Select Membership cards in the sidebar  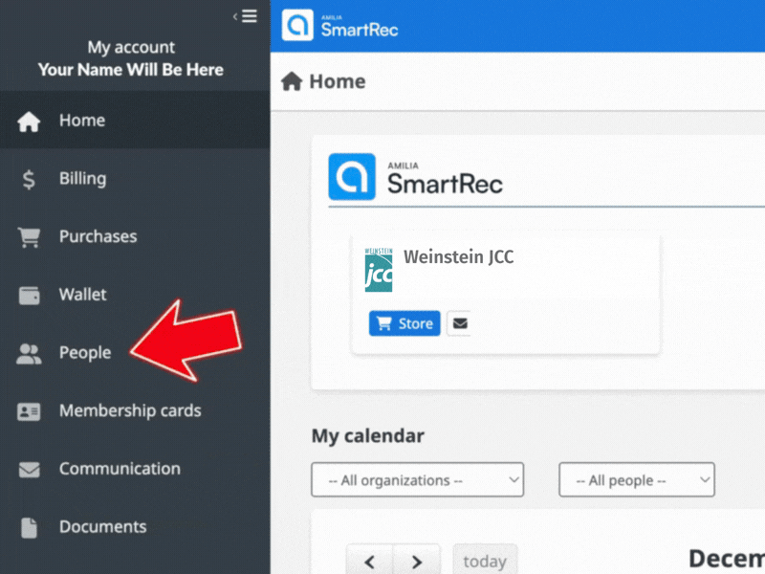130,410
